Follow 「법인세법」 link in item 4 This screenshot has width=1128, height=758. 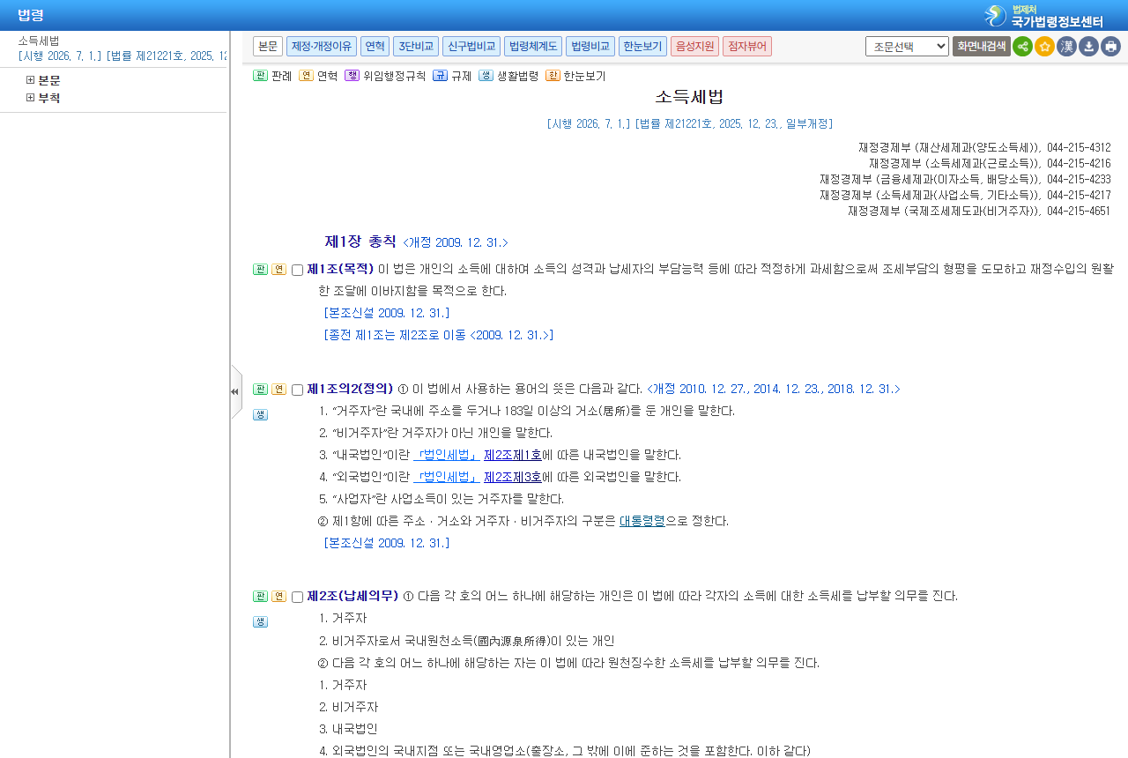click(x=447, y=477)
